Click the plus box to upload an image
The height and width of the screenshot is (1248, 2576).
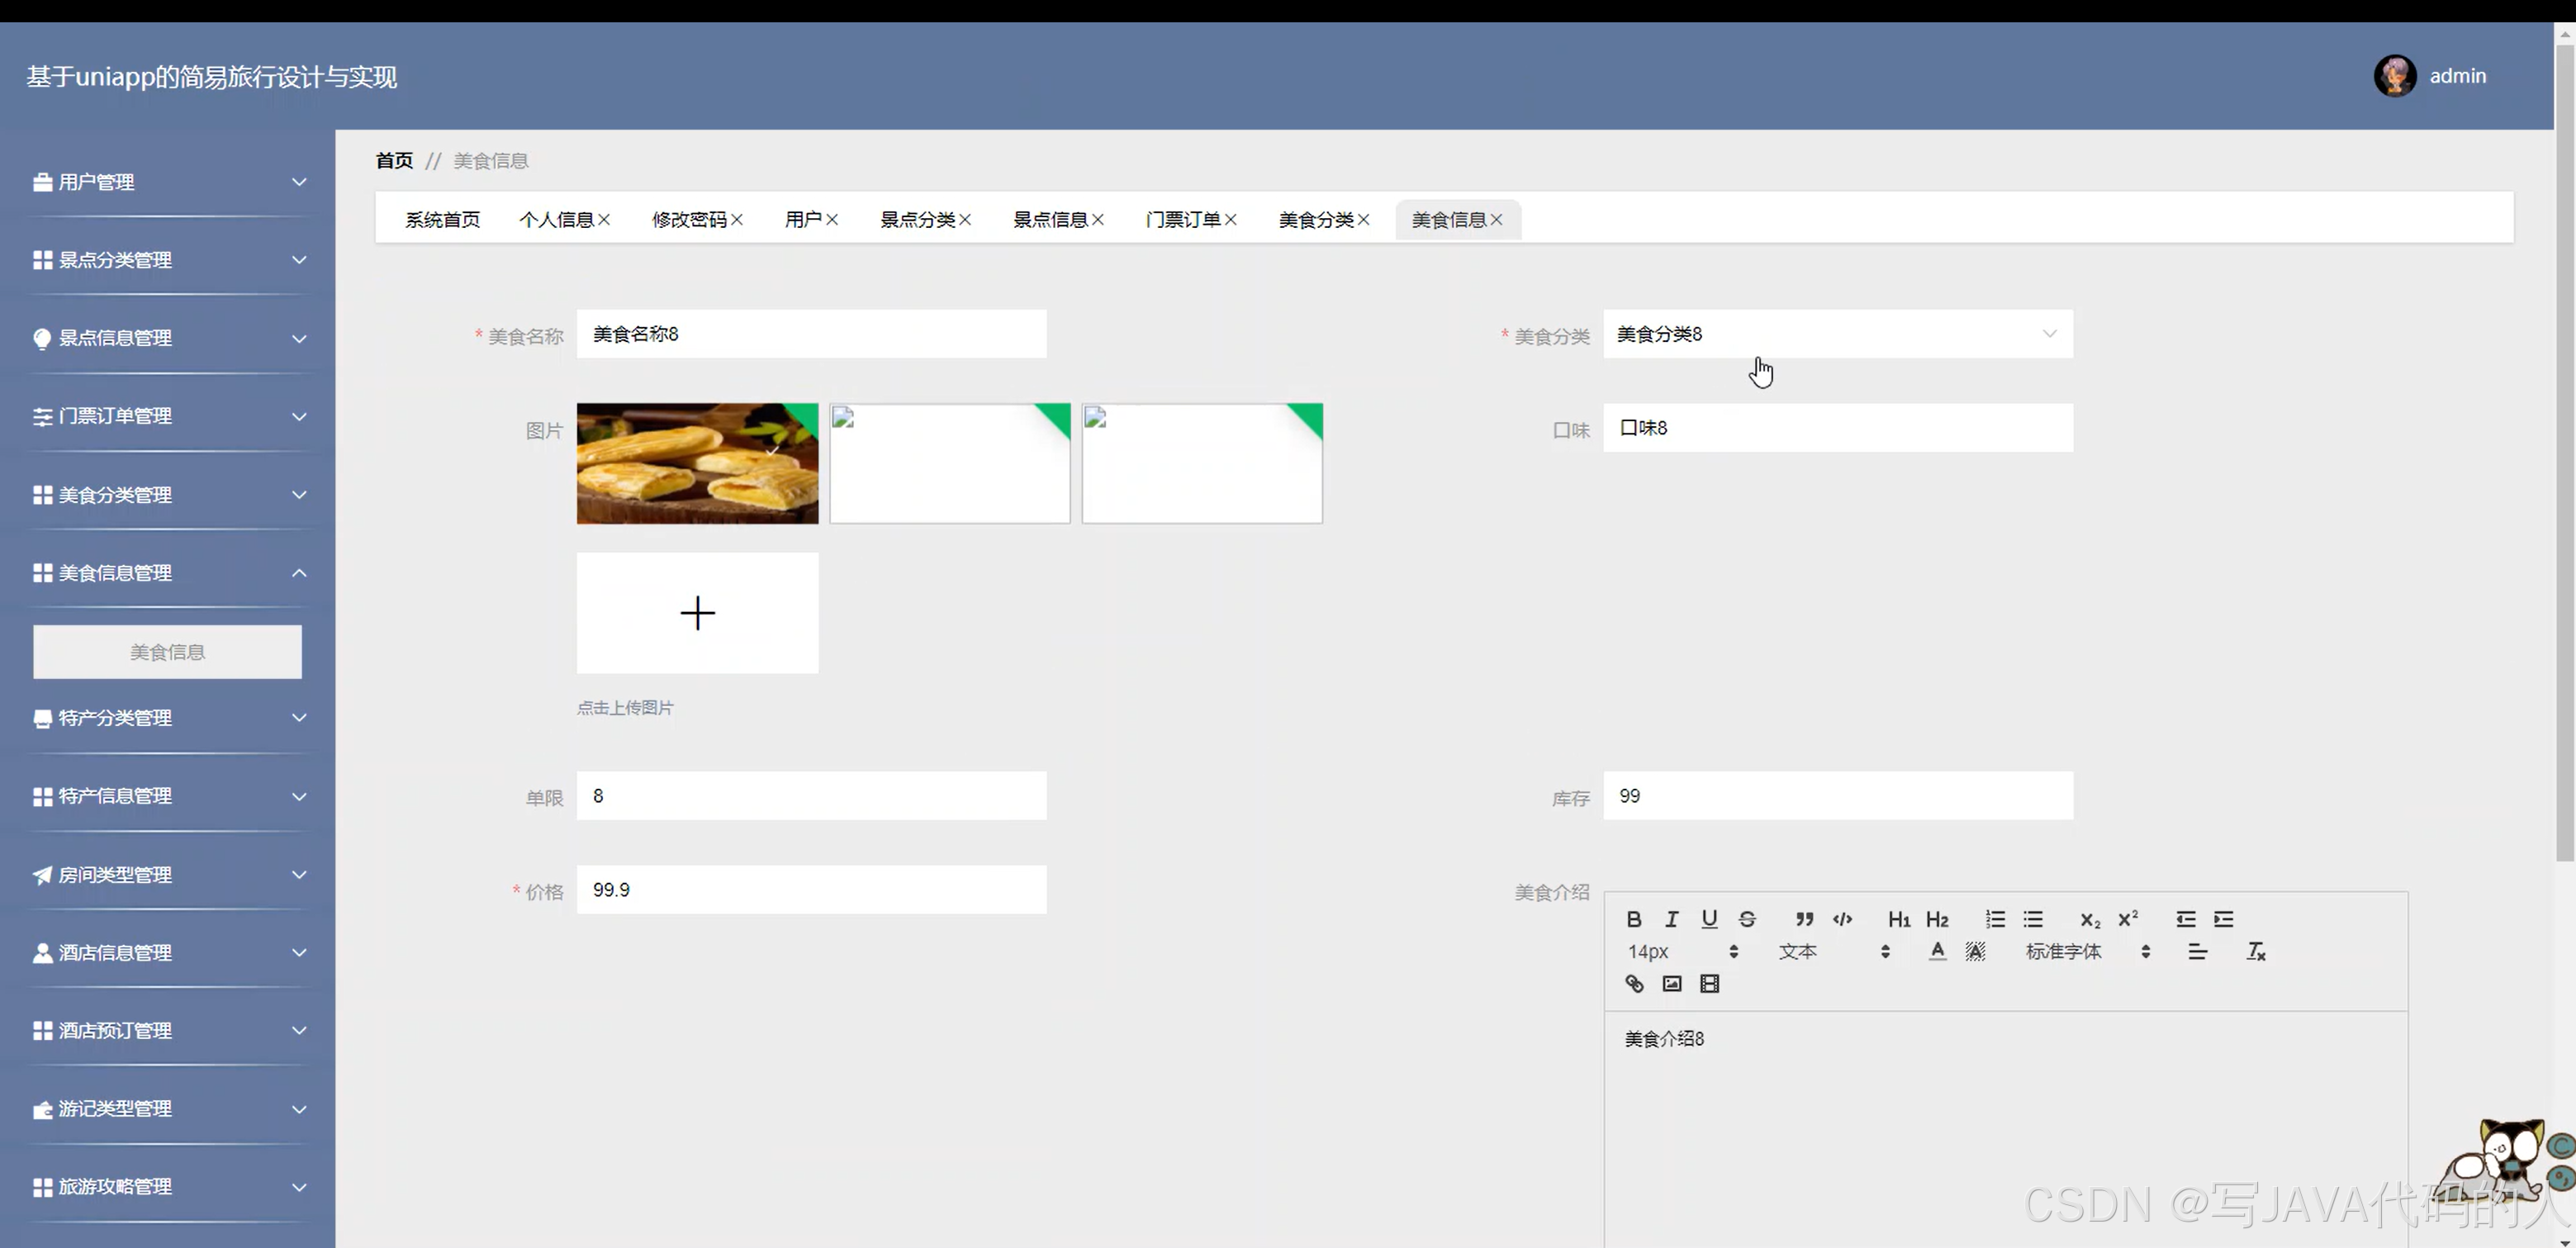tap(697, 613)
